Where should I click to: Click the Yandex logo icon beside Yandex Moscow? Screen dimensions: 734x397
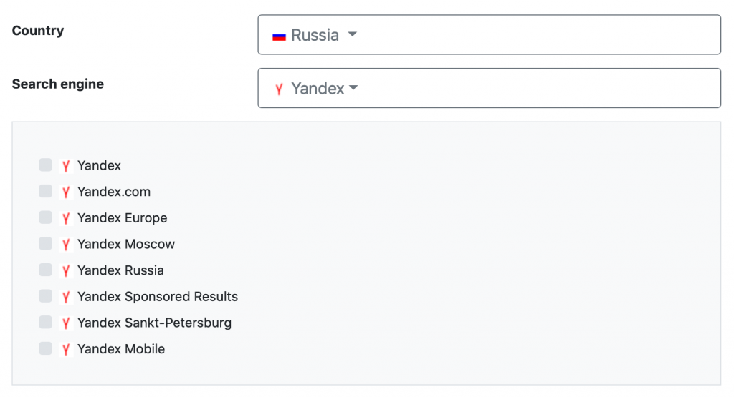pos(66,244)
